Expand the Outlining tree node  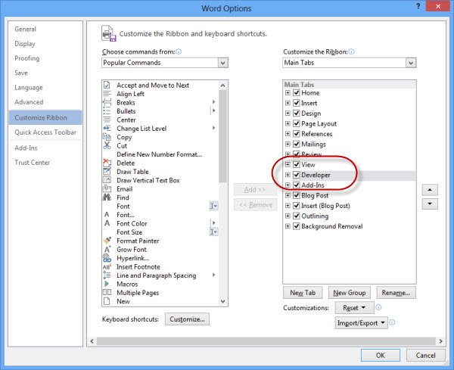[x=288, y=216]
